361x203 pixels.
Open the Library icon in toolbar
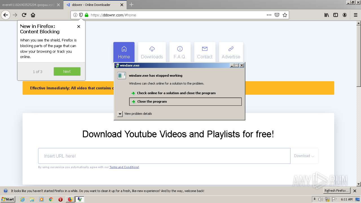click(327, 15)
